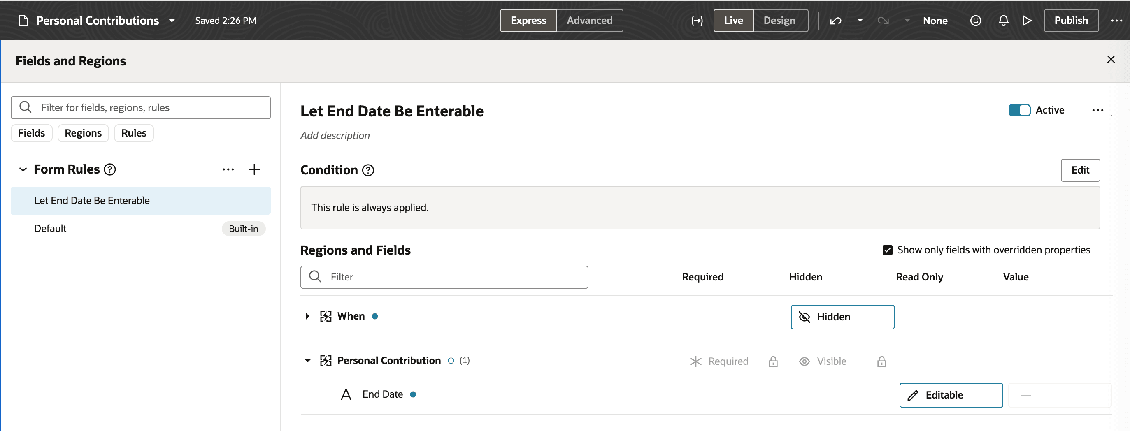Change End Date value with the Editable pencil button
The width and height of the screenshot is (1130, 431).
point(950,395)
